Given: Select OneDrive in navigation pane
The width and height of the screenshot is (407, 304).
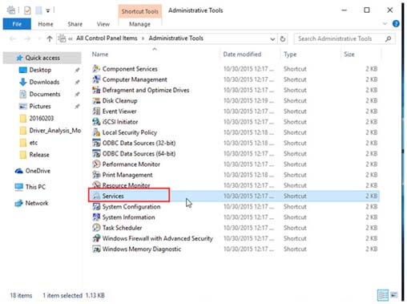Looking at the screenshot, I should (x=38, y=171).
